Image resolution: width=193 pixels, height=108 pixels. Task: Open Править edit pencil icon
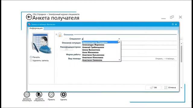pyautogui.click(x=51, y=94)
